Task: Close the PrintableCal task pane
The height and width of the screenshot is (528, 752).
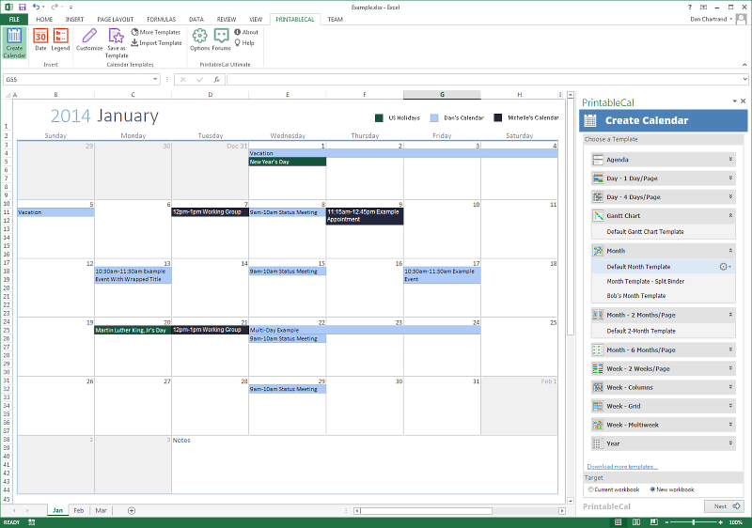Action: coord(743,101)
